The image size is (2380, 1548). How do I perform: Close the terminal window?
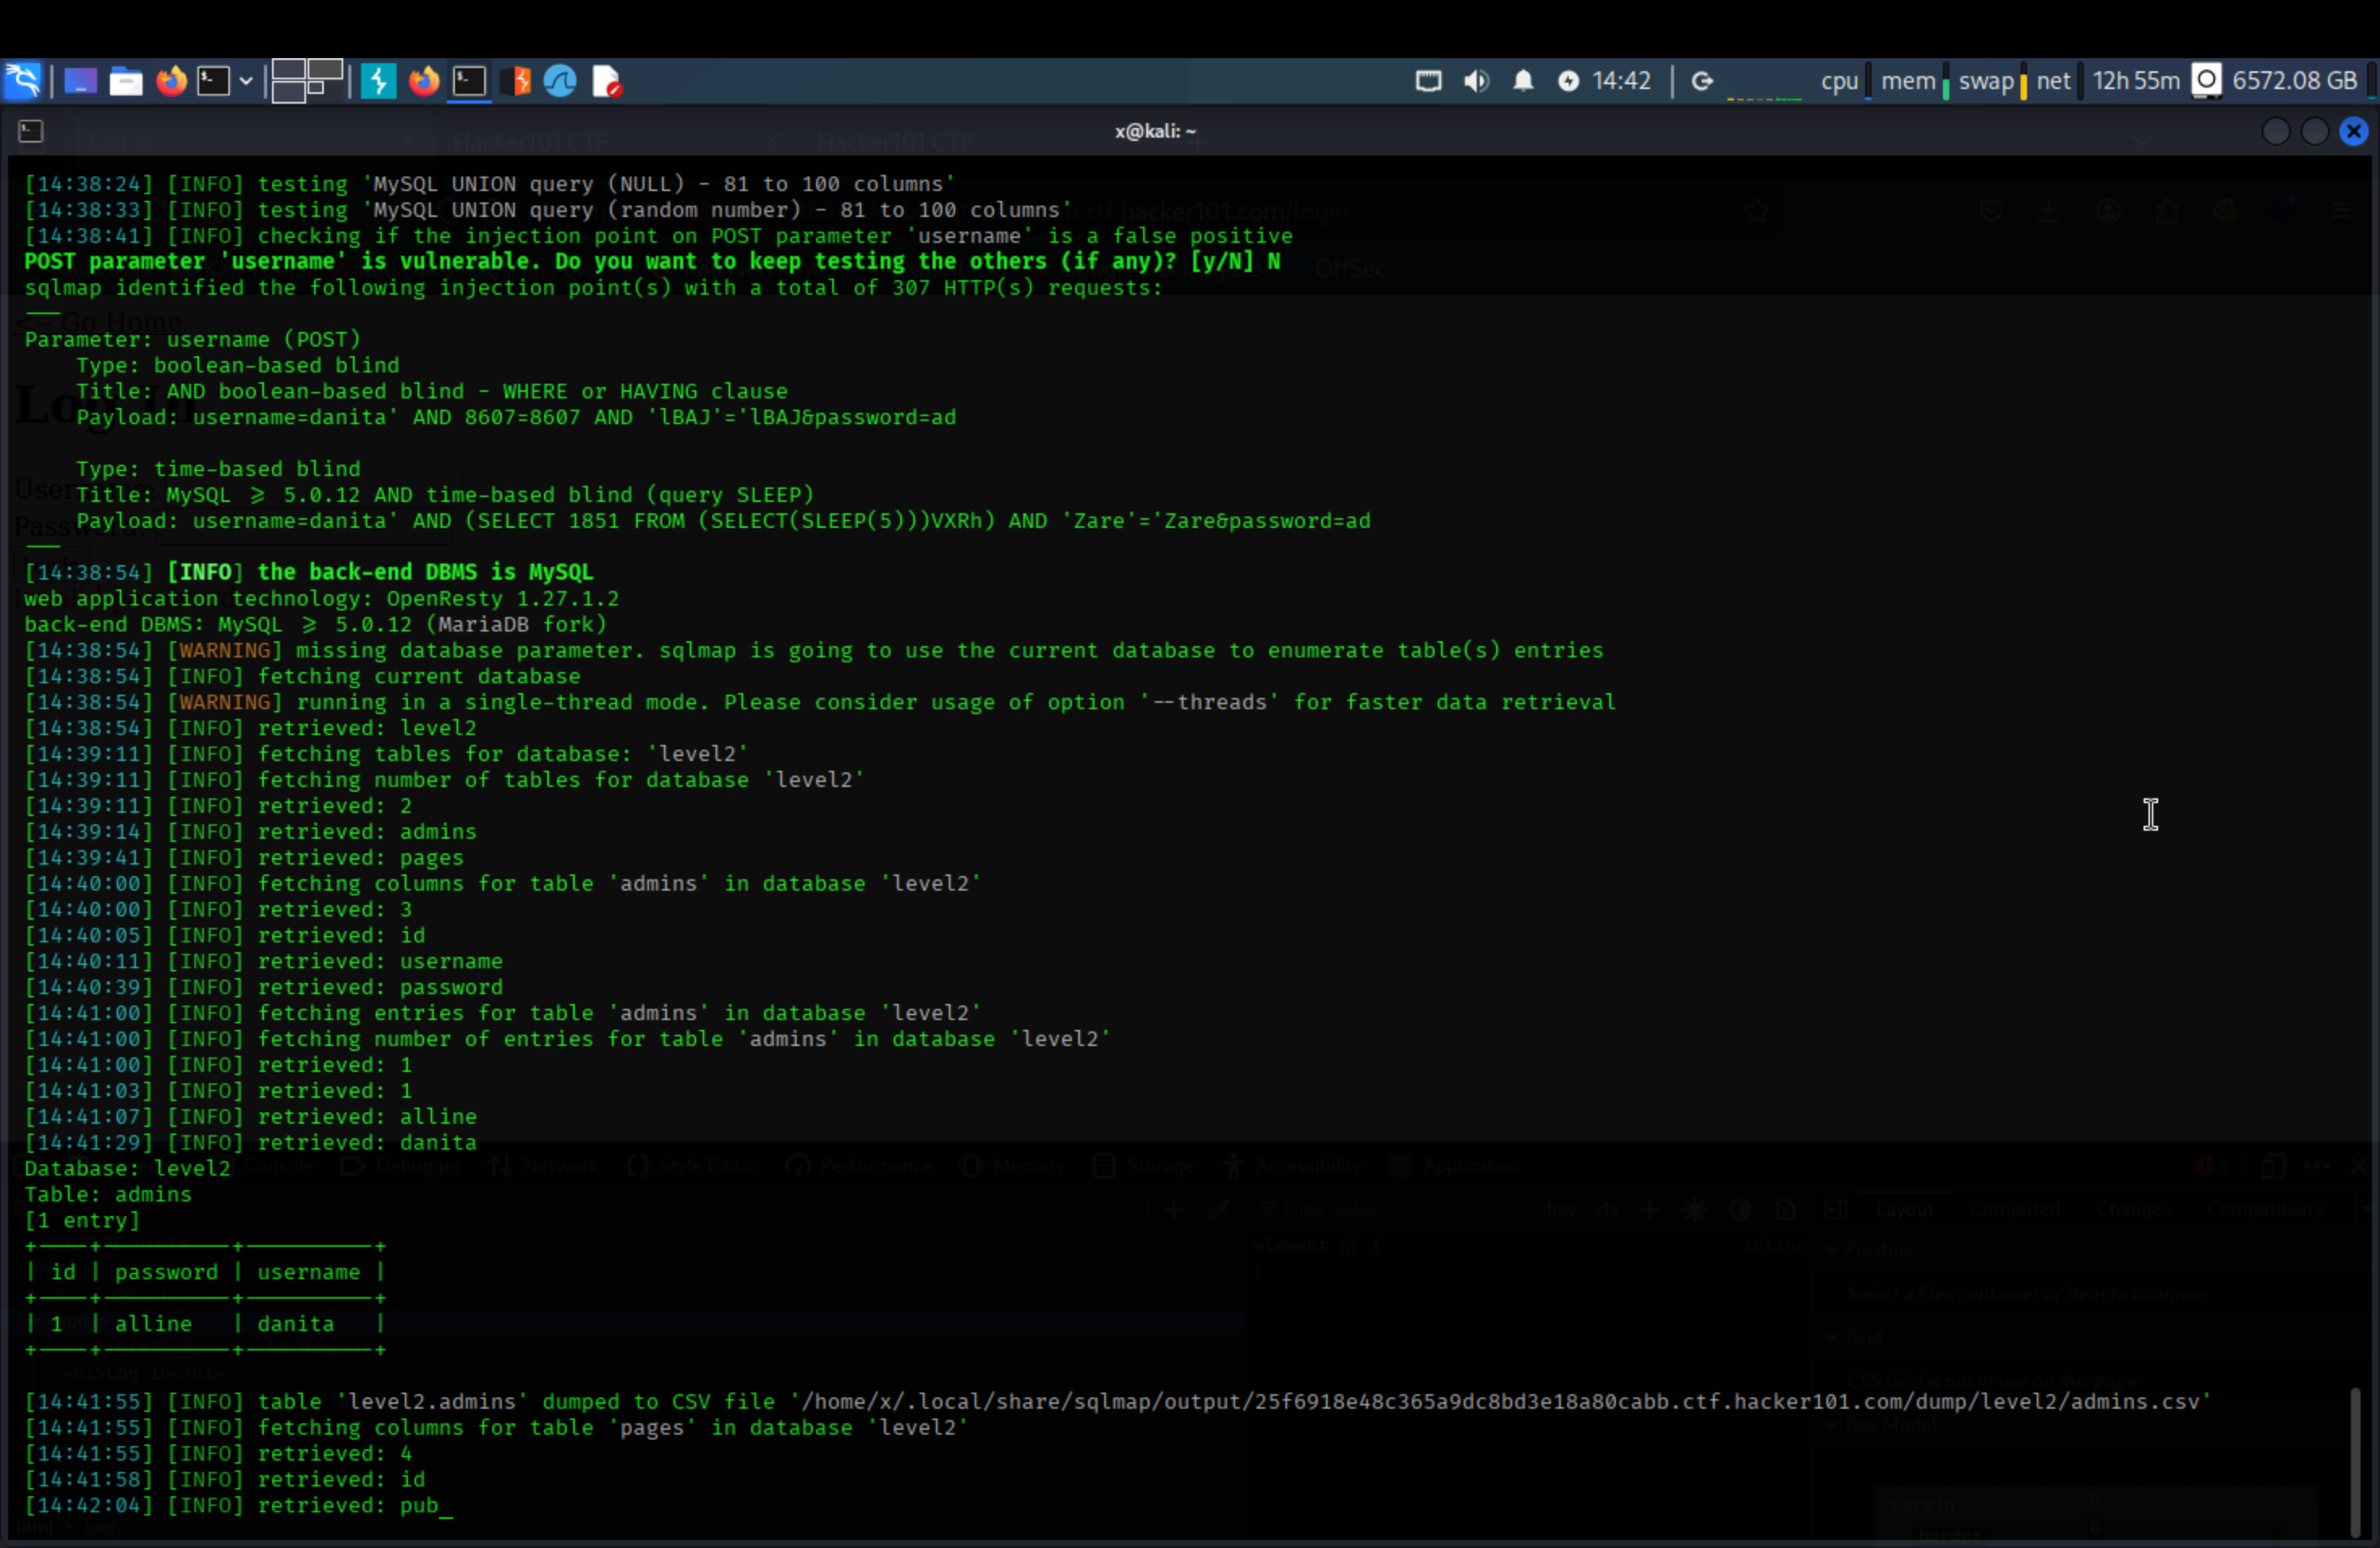tap(2354, 131)
